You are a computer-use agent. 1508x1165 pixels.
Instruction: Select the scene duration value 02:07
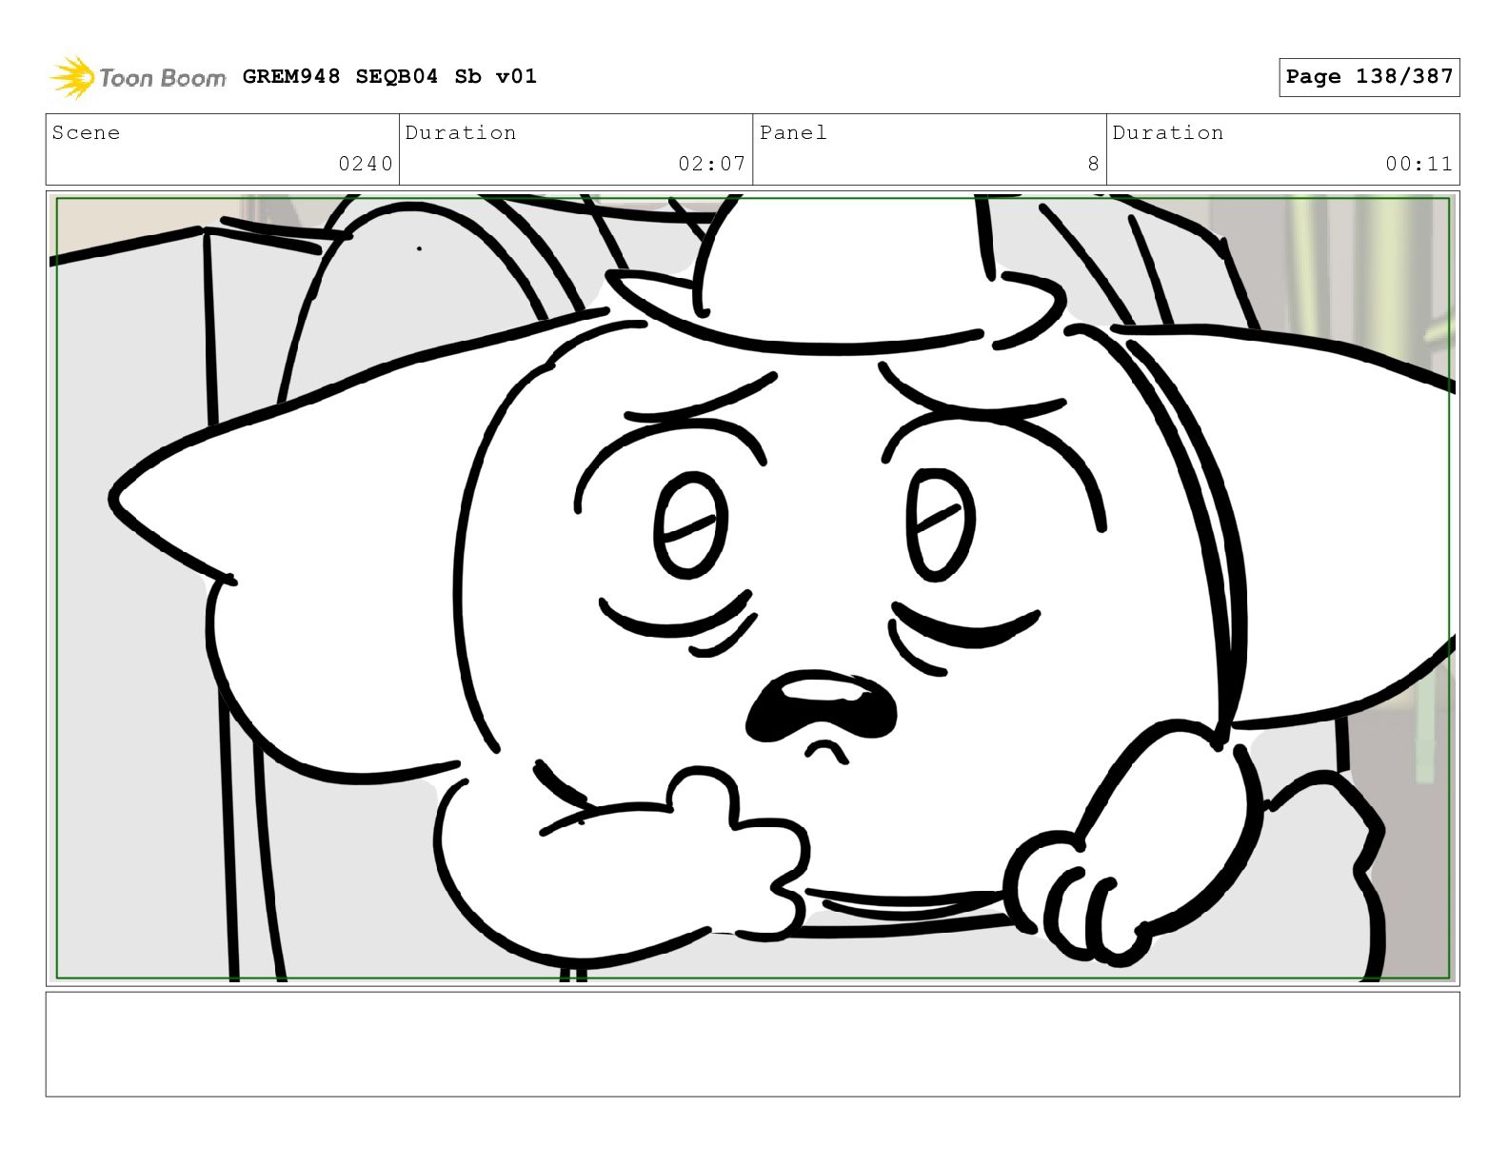[x=711, y=164]
